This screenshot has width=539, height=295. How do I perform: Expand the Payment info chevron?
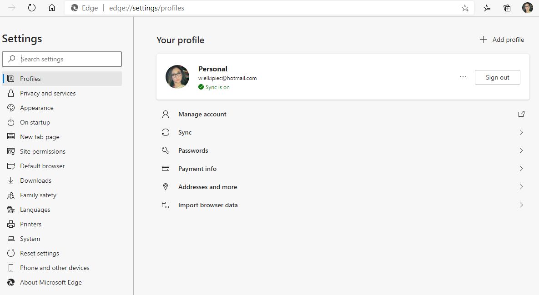(521, 169)
